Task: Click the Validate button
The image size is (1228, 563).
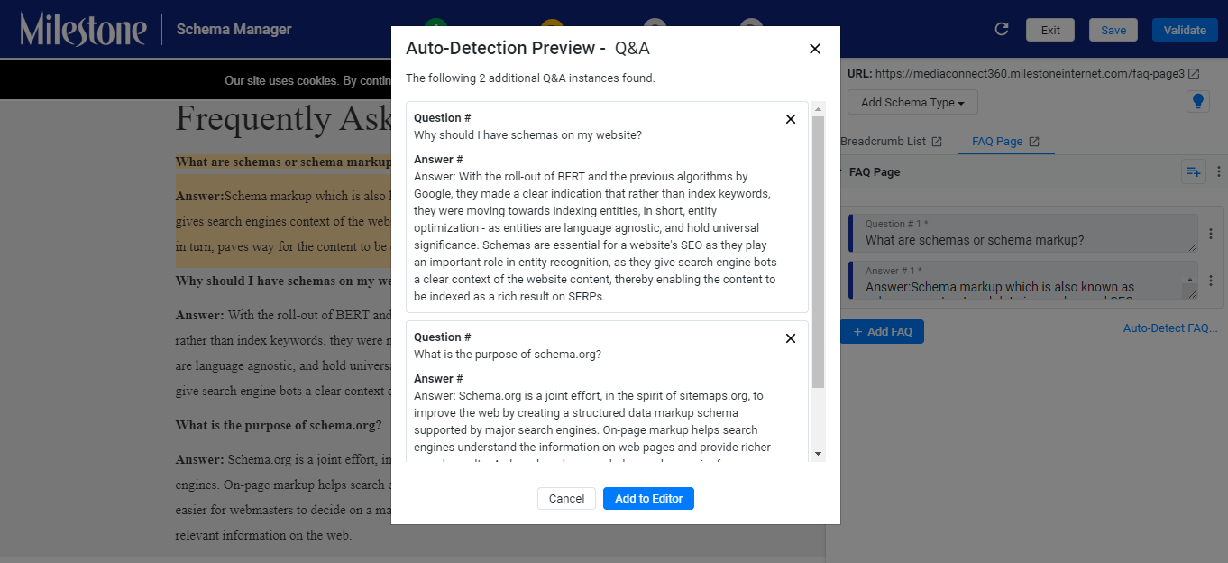Action: [1185, 30]
